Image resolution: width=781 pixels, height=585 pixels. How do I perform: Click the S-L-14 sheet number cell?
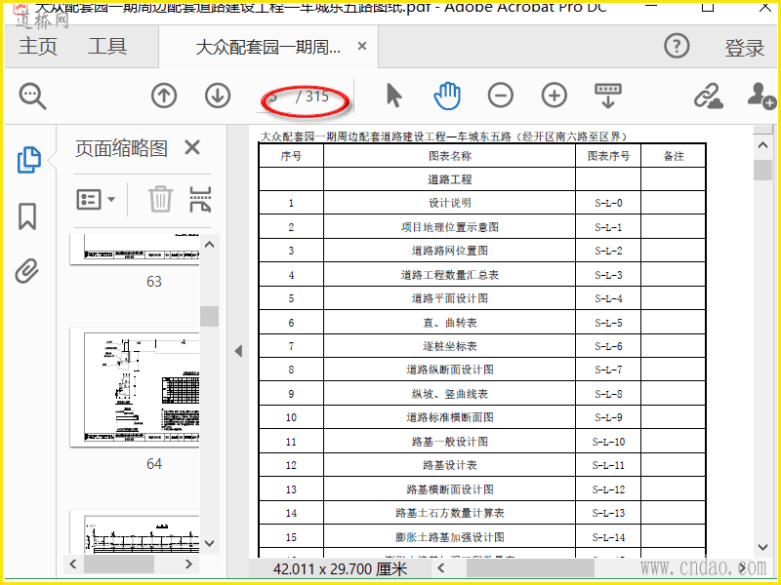[x=608, y=537]
